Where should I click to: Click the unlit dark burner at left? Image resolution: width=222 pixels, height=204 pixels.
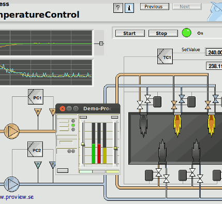click(143, 126)
